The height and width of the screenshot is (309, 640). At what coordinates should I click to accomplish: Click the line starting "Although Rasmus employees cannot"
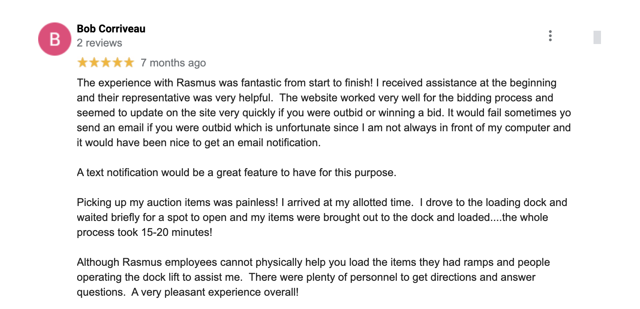pyautogui.click(x=313, y=262)
